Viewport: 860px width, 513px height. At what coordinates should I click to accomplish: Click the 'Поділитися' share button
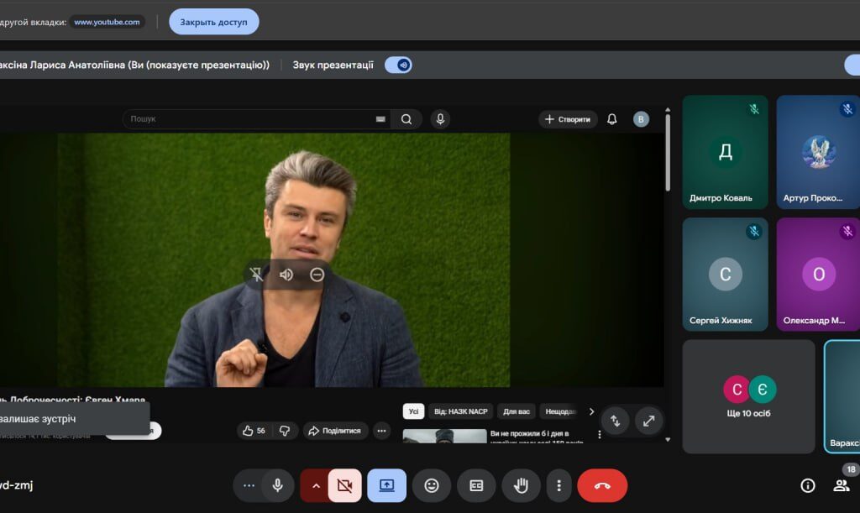pos(335,431)
